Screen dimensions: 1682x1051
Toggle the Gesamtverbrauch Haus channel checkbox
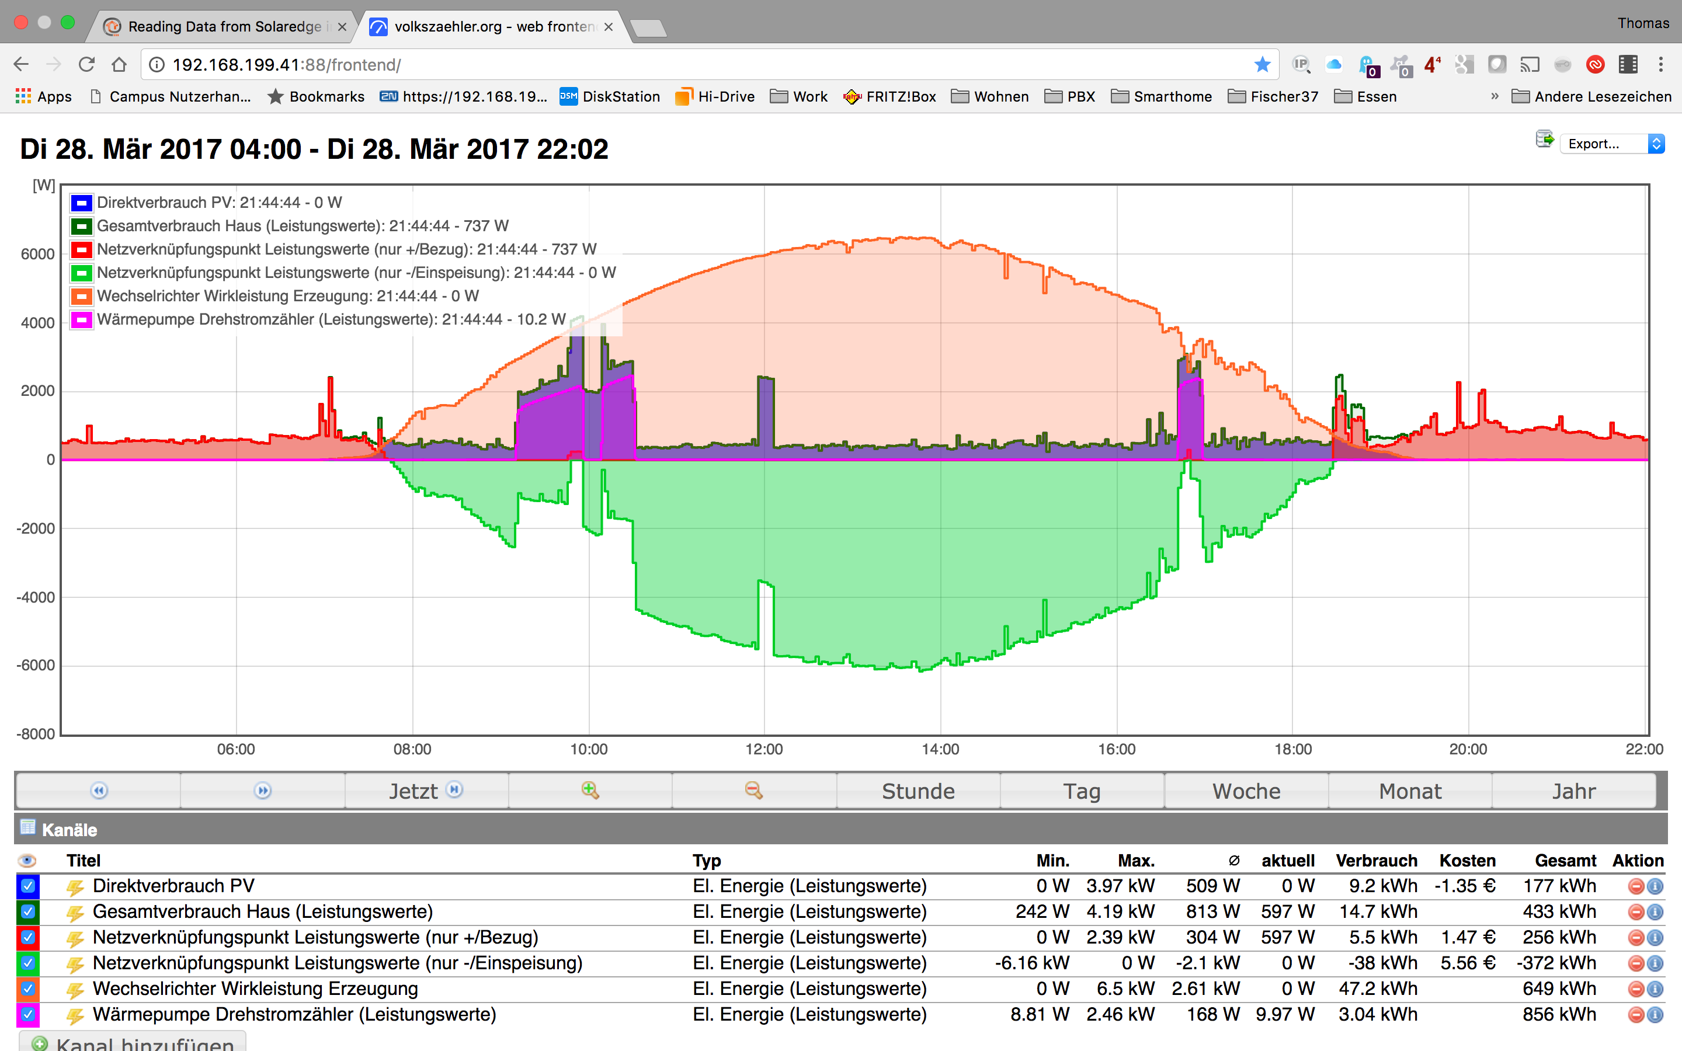[28, 912]
